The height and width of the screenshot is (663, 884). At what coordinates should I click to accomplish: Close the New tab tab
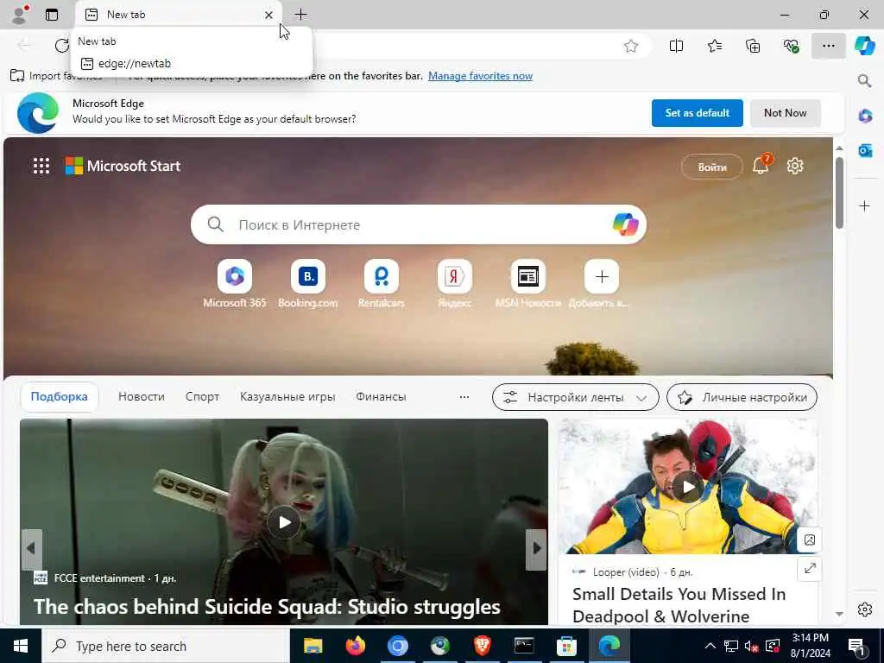[x=269, y=16]
